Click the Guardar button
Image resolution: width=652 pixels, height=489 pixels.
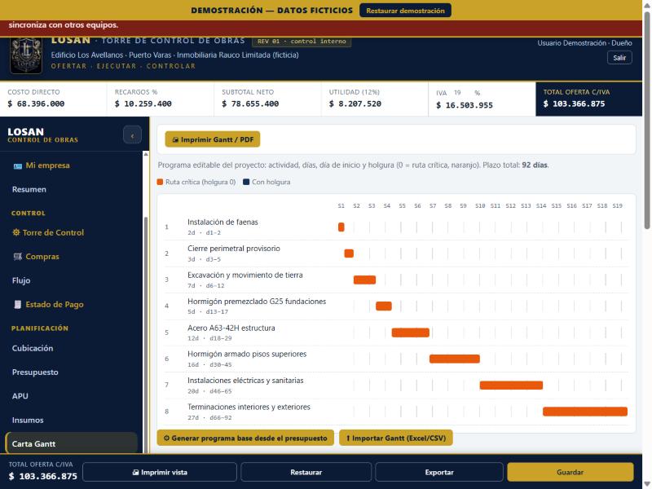pos(570,472)
